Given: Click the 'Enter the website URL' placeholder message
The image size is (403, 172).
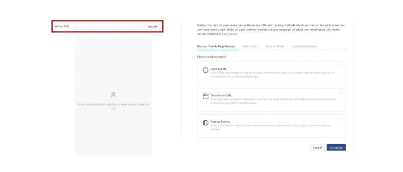Looking at the screenshot, I should click(x=113, y=106).
